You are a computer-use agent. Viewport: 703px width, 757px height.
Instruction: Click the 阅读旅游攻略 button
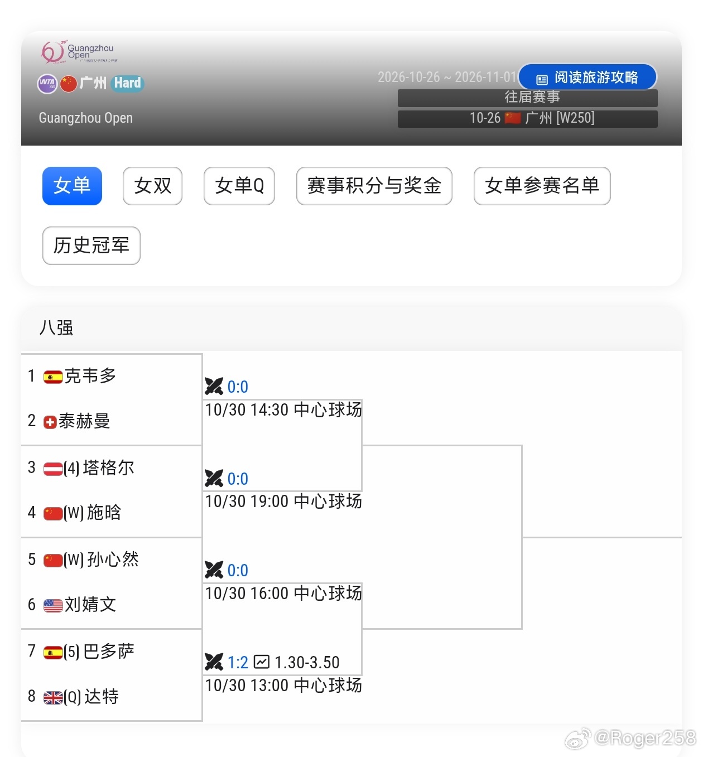point(588,77)
